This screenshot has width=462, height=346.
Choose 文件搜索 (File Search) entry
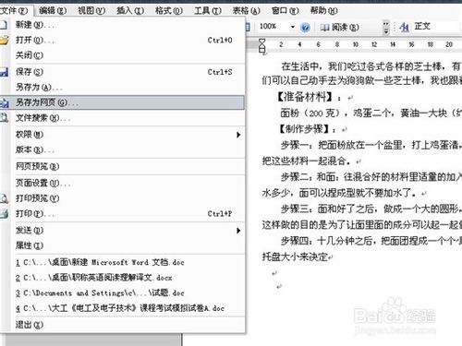click(x=123, y=118)
